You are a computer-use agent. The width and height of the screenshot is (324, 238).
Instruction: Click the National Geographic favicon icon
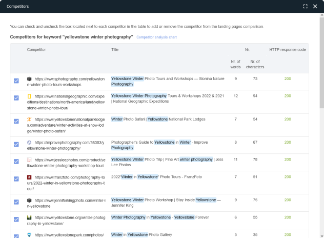click(x=29, y=96)
